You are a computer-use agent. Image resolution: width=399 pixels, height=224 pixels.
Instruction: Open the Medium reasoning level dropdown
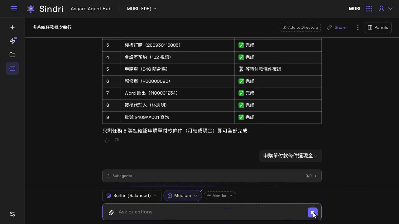pyautogui.click(x=183, y=196)
